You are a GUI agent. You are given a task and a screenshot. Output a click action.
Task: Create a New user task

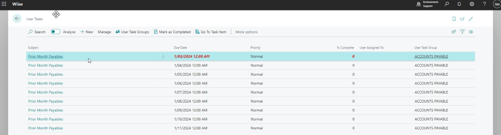pos(87,32)
